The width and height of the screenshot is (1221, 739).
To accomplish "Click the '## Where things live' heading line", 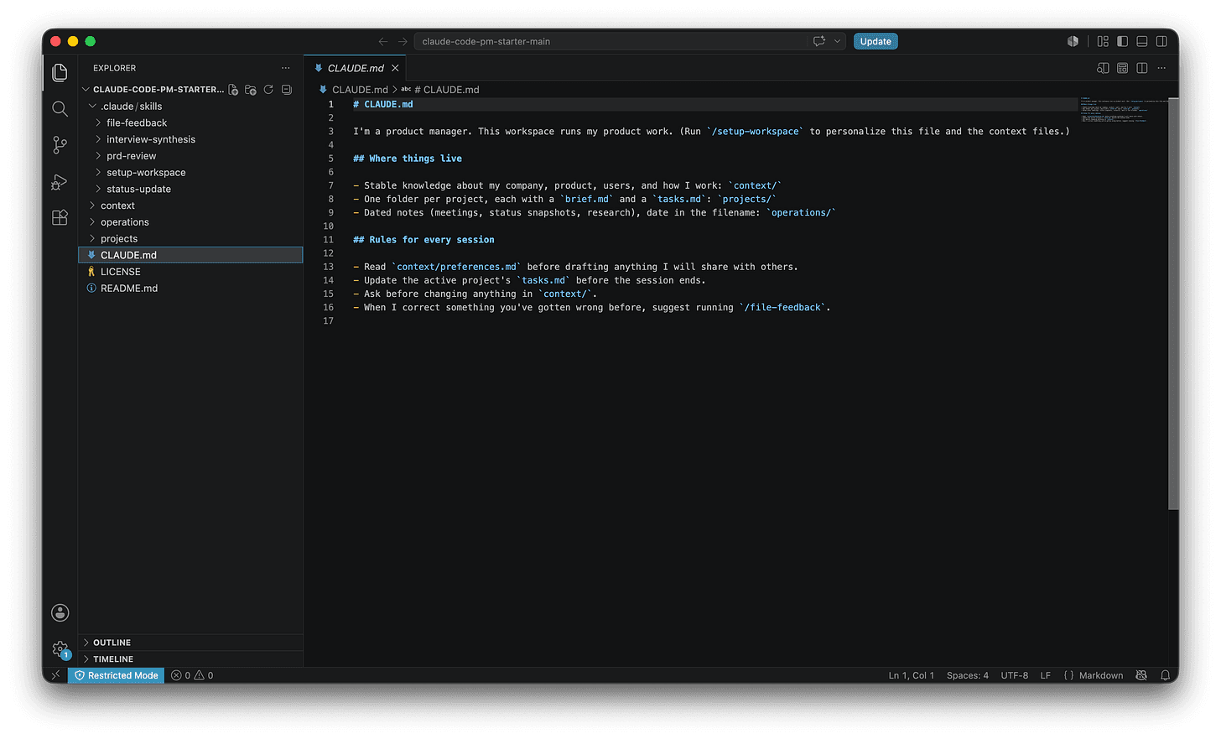I will point(408,159).
